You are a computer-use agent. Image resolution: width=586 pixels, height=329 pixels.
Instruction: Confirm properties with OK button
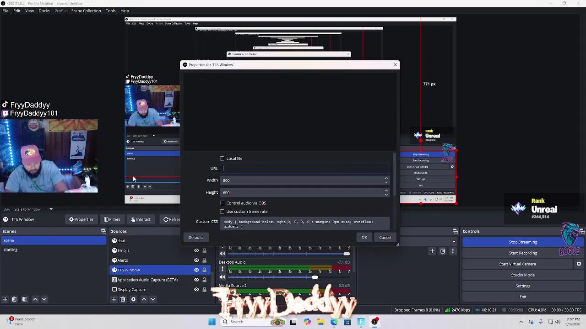pyautogui.click(x=364, y=238)
